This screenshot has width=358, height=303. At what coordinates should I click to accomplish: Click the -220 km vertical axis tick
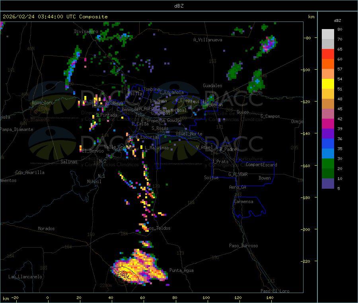(x=306, y=262)
